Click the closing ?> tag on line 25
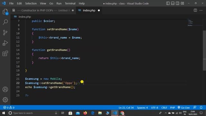Image resolution: width=206 pixels, height=116 pixels. tap(27, 95)
